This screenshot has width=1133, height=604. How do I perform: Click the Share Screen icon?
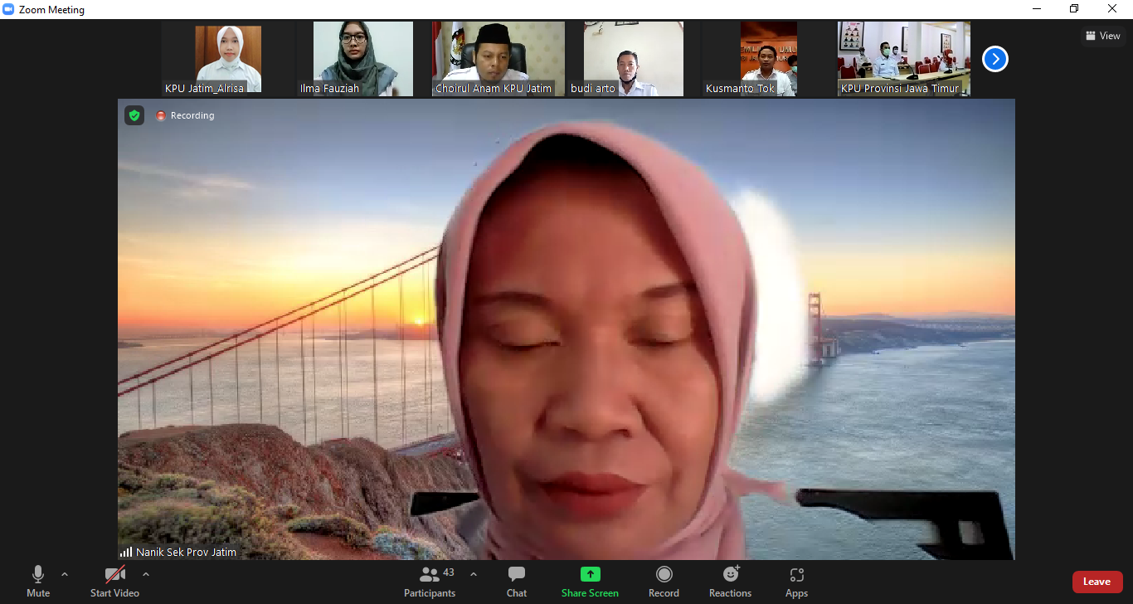[590, 574]
